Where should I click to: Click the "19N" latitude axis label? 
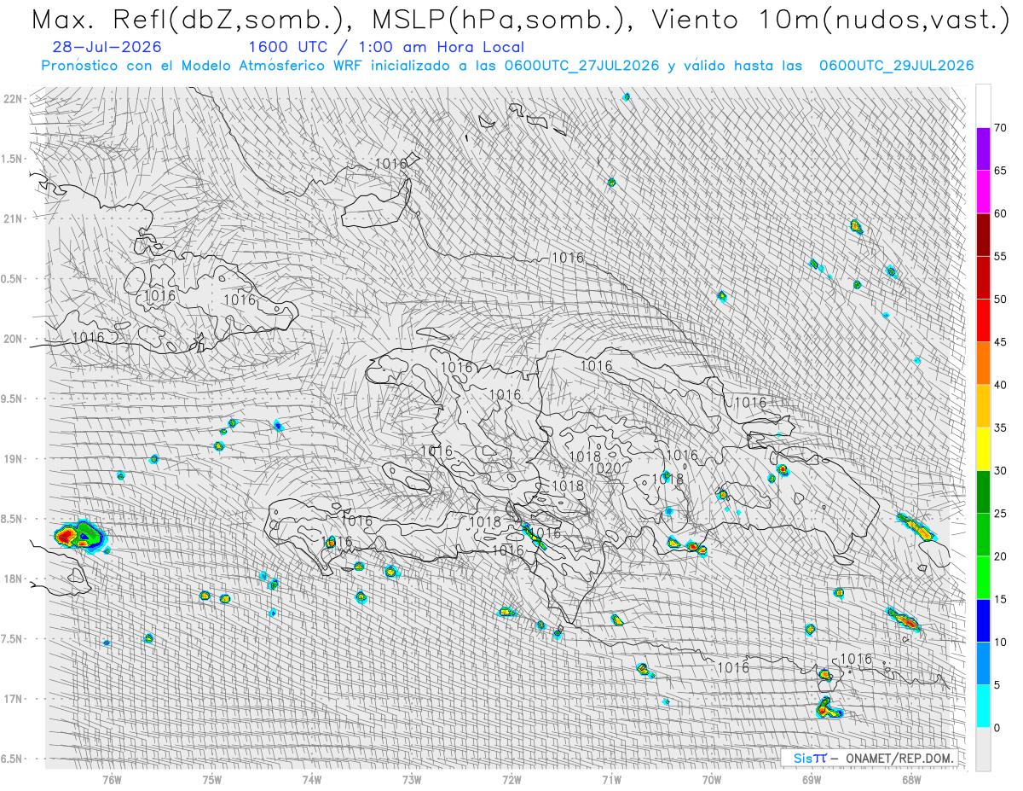(14, 458)
